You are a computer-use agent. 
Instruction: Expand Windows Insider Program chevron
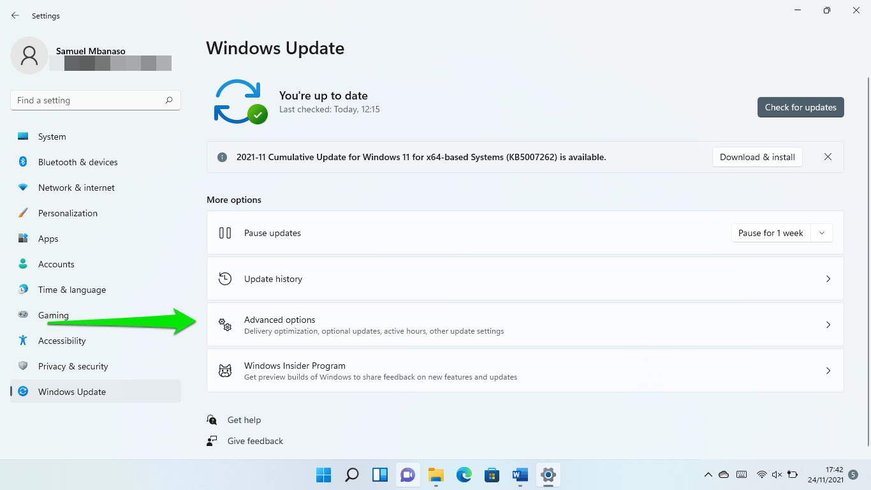[x=828, y=371]
